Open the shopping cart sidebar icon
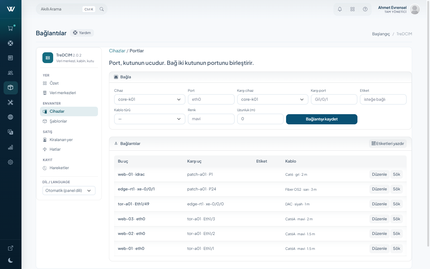Viewport: 430px width, 269px height. tap(10, 28)
